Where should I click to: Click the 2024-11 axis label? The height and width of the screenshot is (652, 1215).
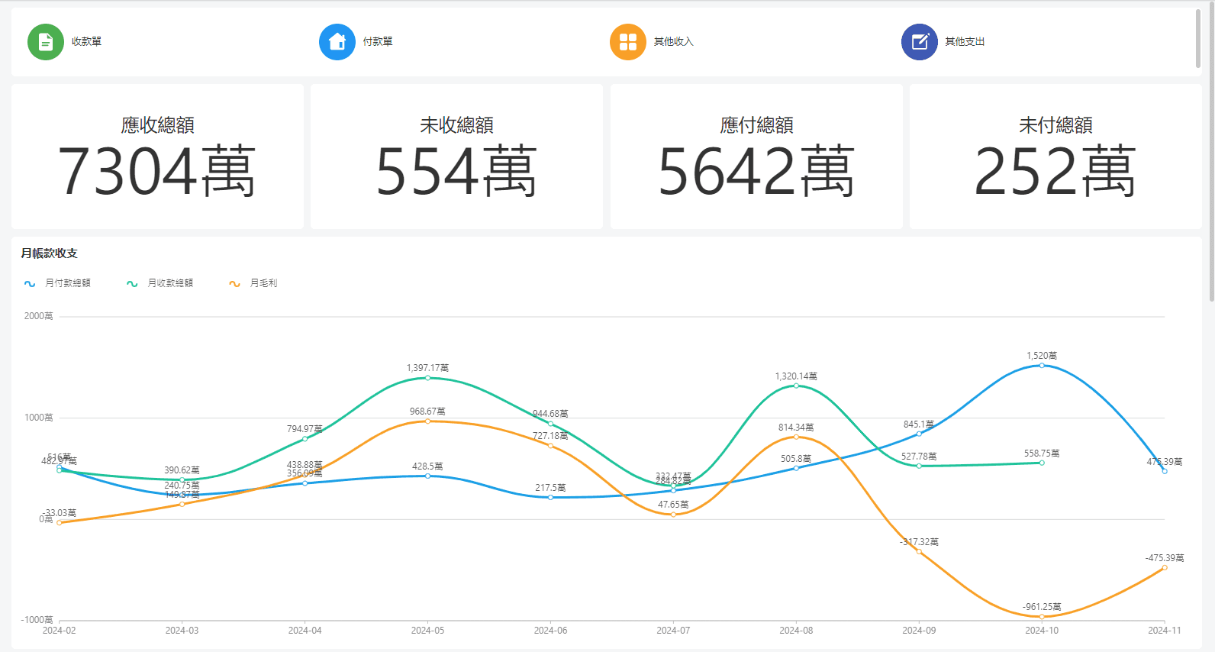click(1165, 631)
